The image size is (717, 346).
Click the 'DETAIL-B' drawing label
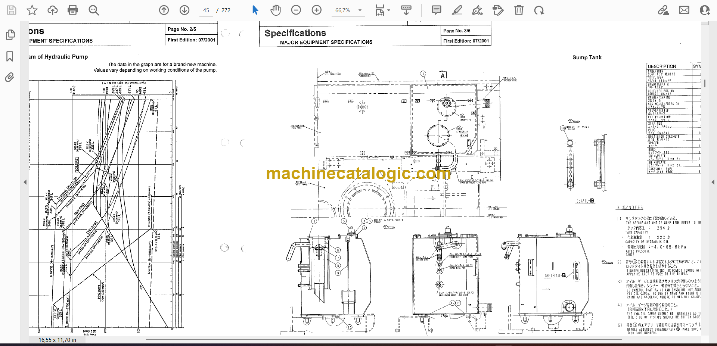click(x=585, y=201)
